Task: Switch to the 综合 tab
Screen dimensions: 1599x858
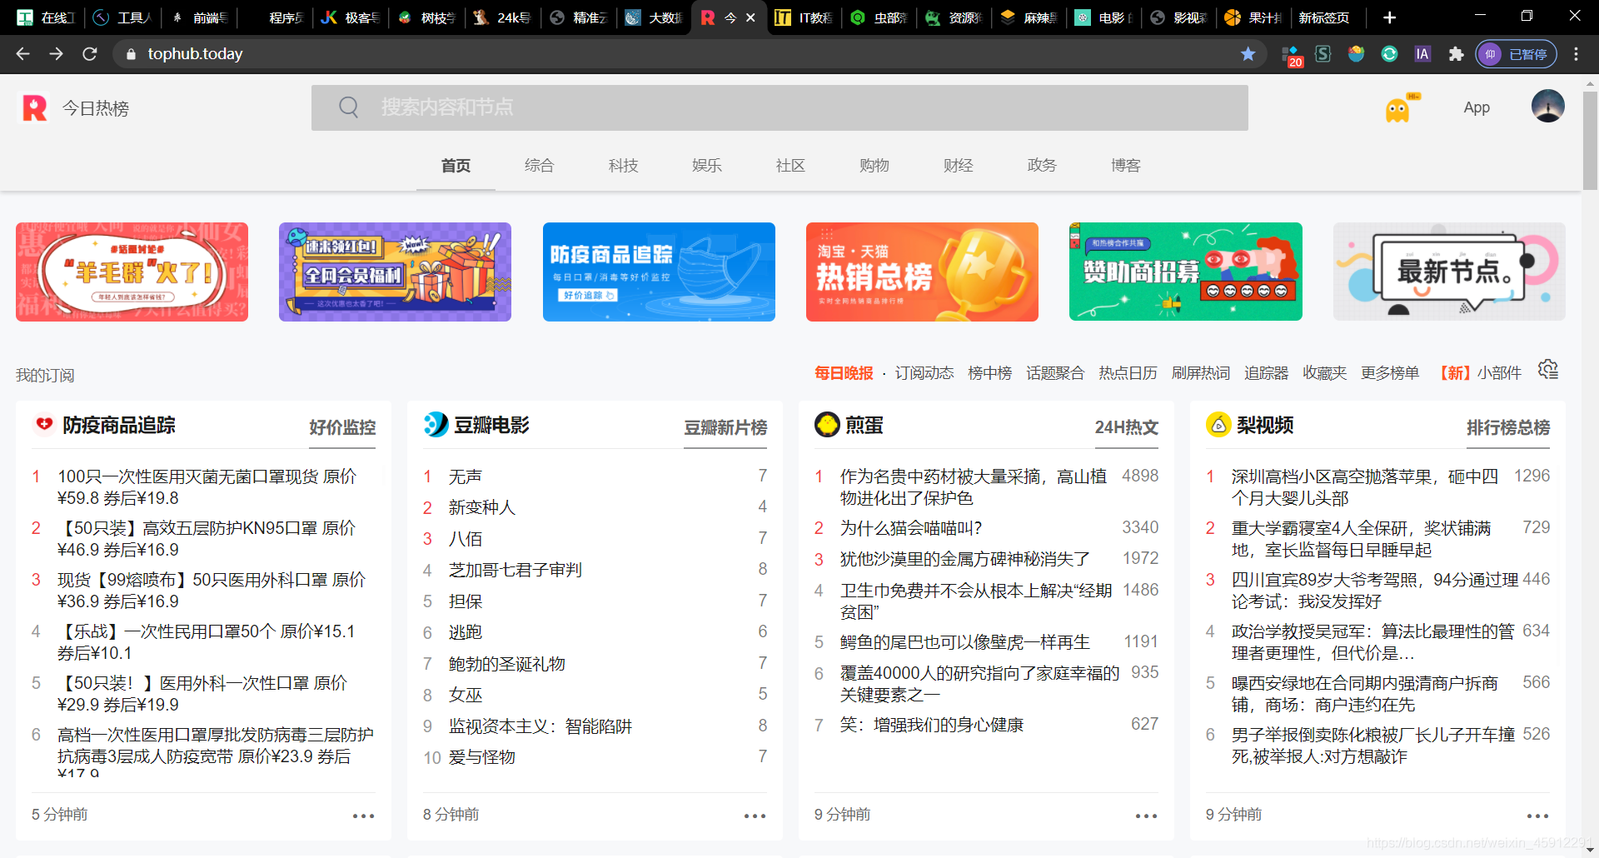Action: pyautogui.click(x=539, y=165)
